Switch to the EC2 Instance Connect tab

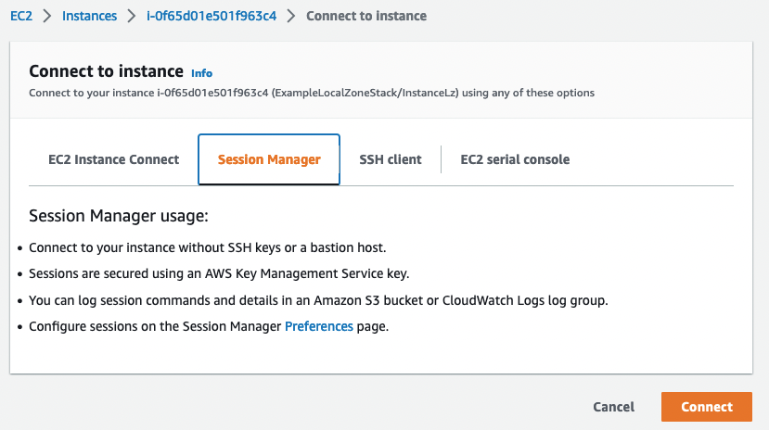114,159
